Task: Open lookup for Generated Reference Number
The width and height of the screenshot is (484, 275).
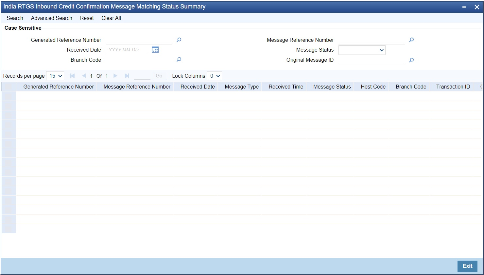Action: [x=179, y=40]
